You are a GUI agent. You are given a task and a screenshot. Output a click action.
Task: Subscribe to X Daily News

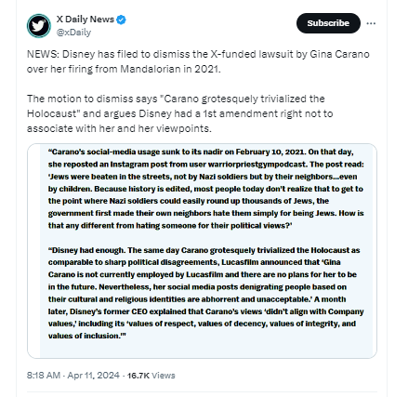[328, 23]
